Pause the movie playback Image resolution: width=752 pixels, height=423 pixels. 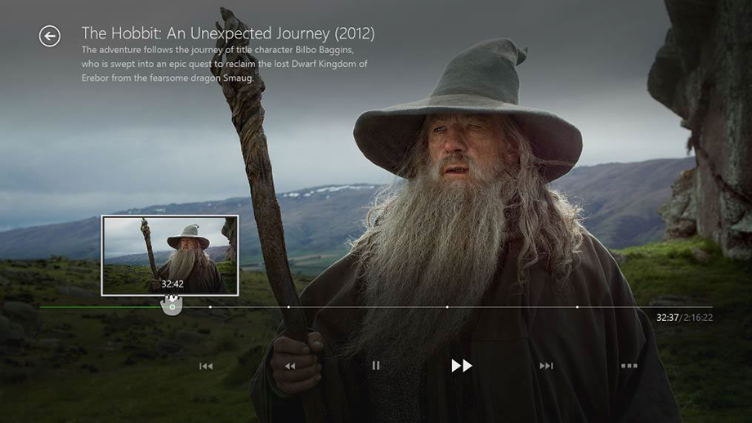[376, 366]
